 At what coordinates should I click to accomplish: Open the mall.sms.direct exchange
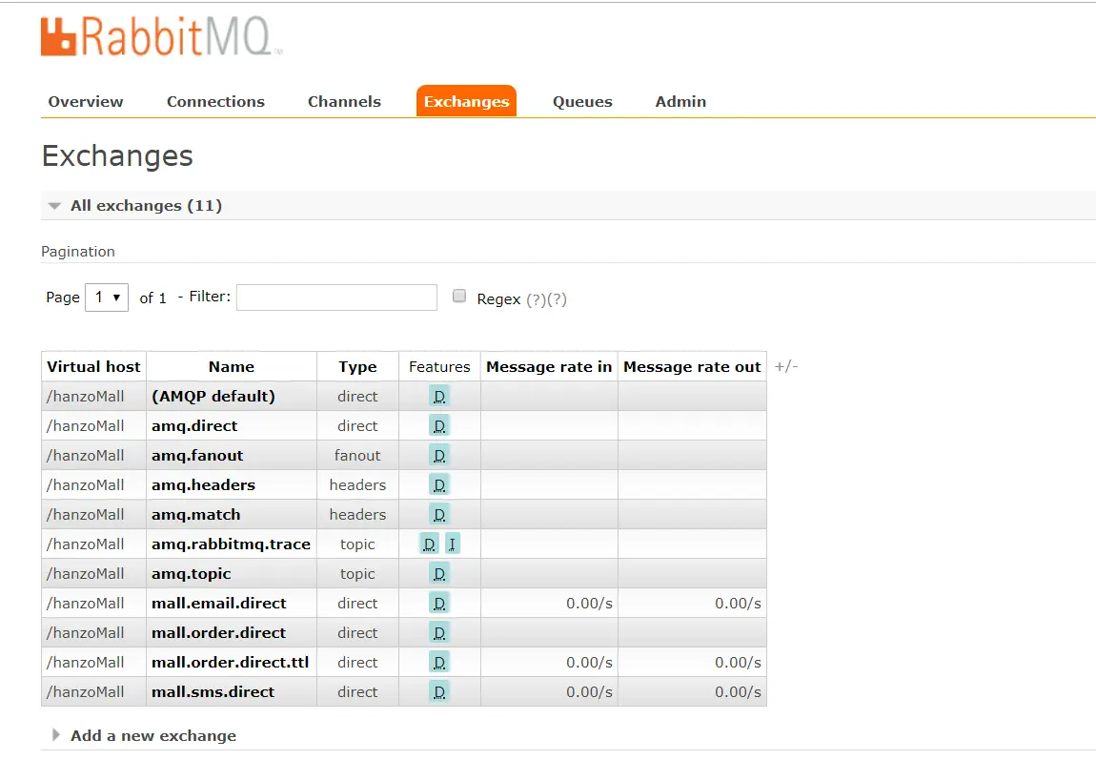point(213,692)
